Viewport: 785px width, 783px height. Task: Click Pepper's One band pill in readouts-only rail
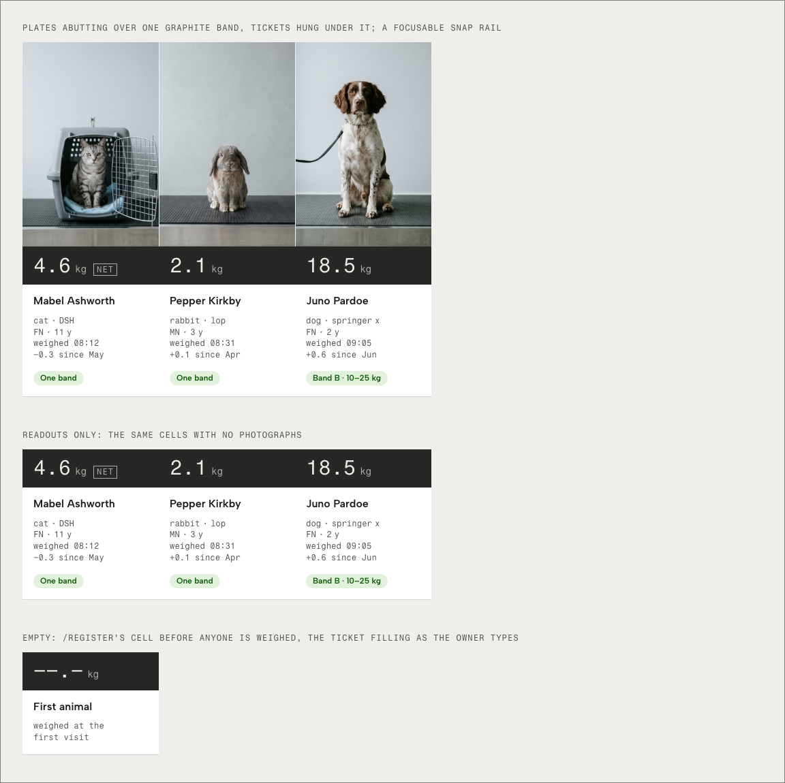click(195, 581)
